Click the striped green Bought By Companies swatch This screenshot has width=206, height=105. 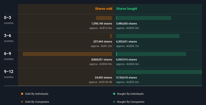[x=114, y=102]
